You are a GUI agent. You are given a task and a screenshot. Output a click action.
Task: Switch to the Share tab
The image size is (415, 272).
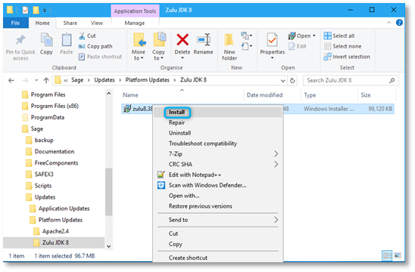click(70, 23)
